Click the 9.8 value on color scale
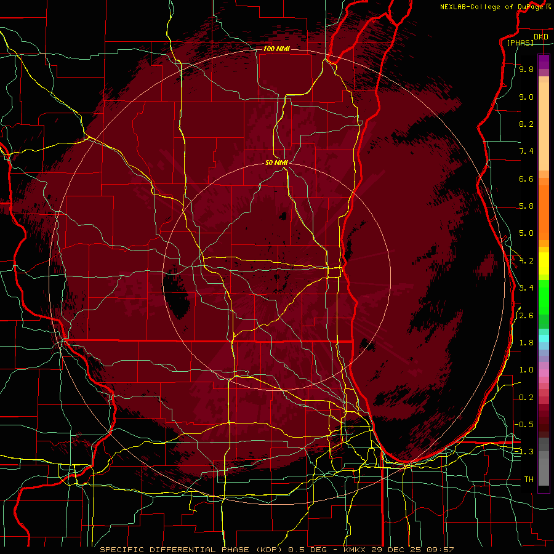554x554 pixels. 526,69
